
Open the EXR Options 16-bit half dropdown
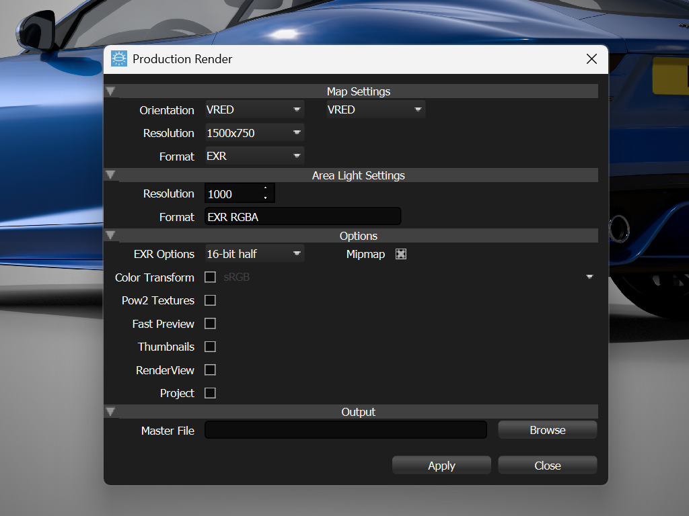254,253
